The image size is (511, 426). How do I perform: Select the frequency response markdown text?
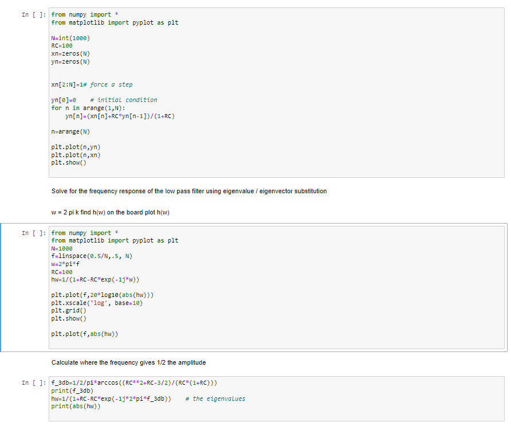tap(189, 192)
